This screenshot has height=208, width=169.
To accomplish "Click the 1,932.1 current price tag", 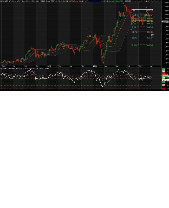I will click(x=165, y=22).
